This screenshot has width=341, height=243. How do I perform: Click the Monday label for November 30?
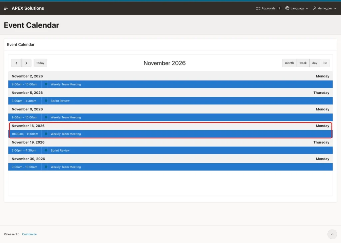pos(322,159)
